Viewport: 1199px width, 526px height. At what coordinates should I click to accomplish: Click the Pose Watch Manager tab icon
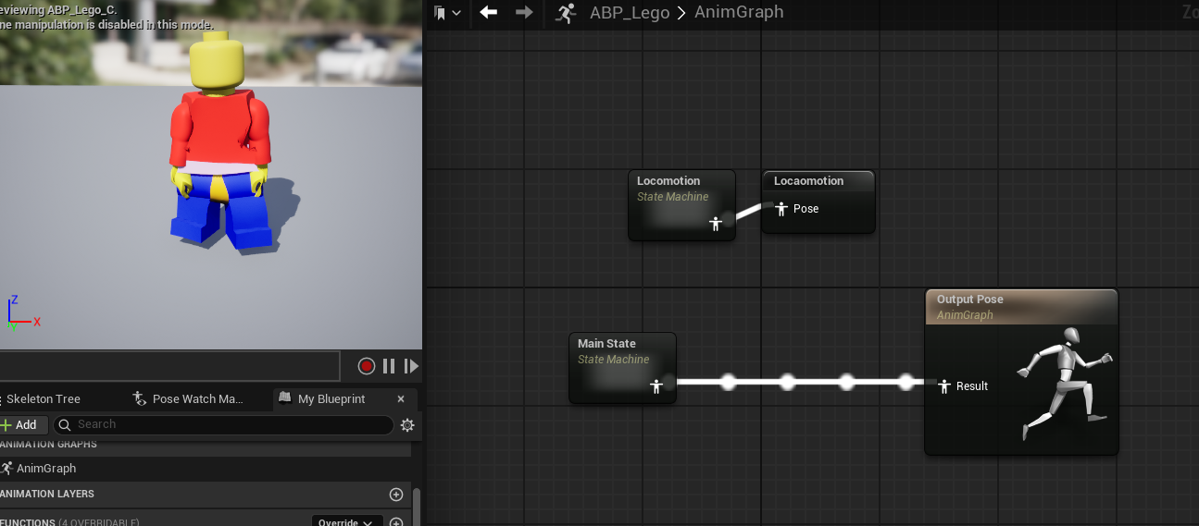[x=140, y=398]
